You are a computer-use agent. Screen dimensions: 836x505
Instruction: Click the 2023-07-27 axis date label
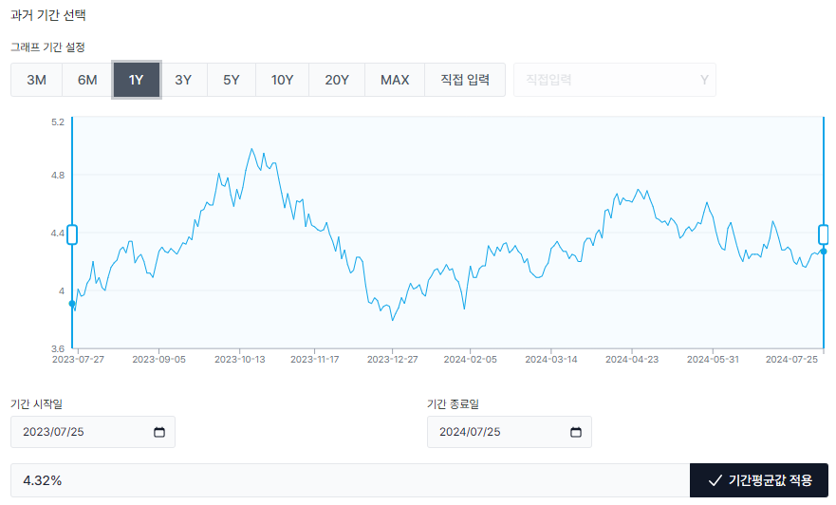click(x=79, y=360)
